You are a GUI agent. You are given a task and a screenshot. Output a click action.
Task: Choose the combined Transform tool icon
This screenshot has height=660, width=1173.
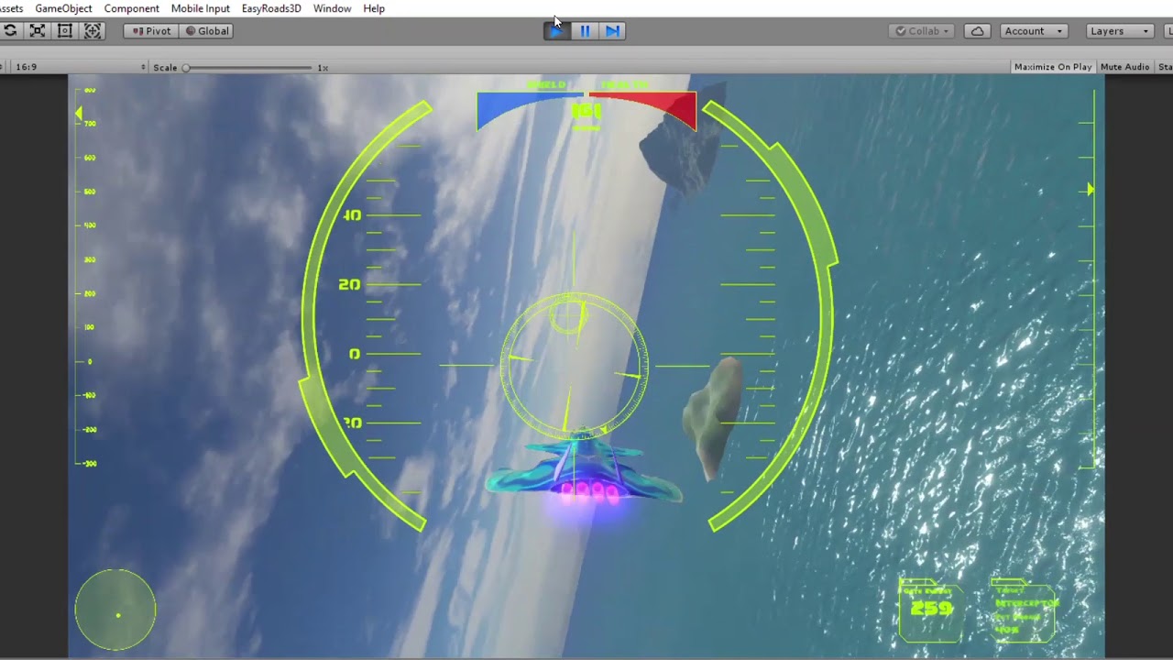(x=93, y=30)
